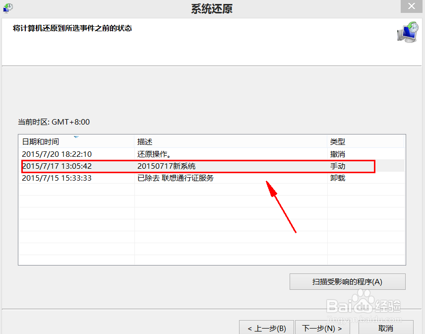The width and height of the screenshot is (425, 334).
Task: Click the 卸载 type label in list
Action: coord(337,178)
